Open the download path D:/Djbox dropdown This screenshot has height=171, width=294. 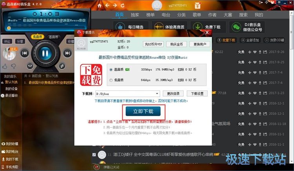127,94
